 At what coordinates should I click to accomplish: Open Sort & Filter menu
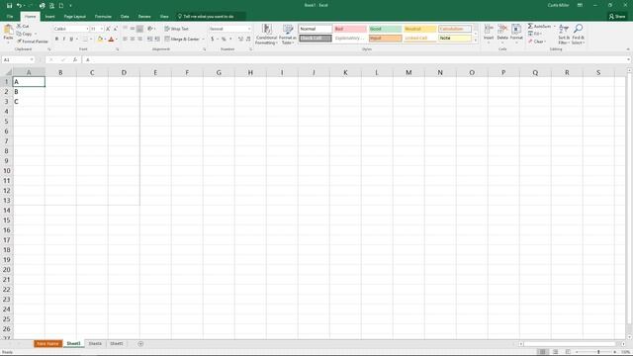pyautogui.click(x=564, y=35)
